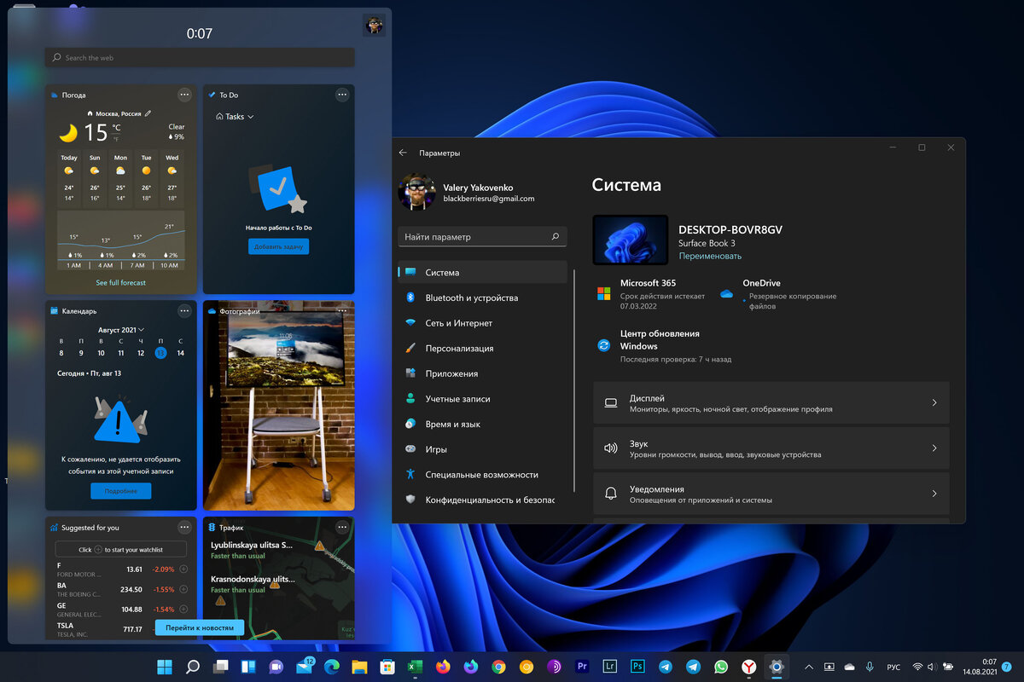Select day 14 in calendar widget
The height and width of the screenshot is (682, 1024).
click(180, 353)
